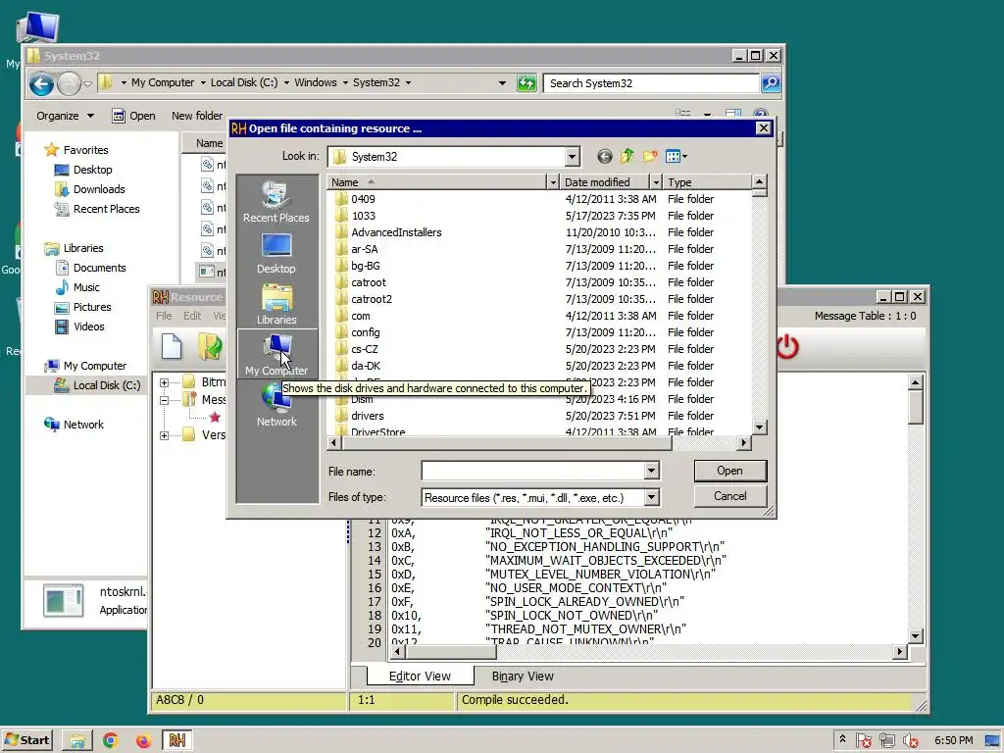
Task: Select the drivers folder in file list
Action: tap(367, 416)
